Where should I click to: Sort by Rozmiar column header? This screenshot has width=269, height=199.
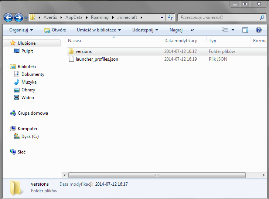[260, 41]
